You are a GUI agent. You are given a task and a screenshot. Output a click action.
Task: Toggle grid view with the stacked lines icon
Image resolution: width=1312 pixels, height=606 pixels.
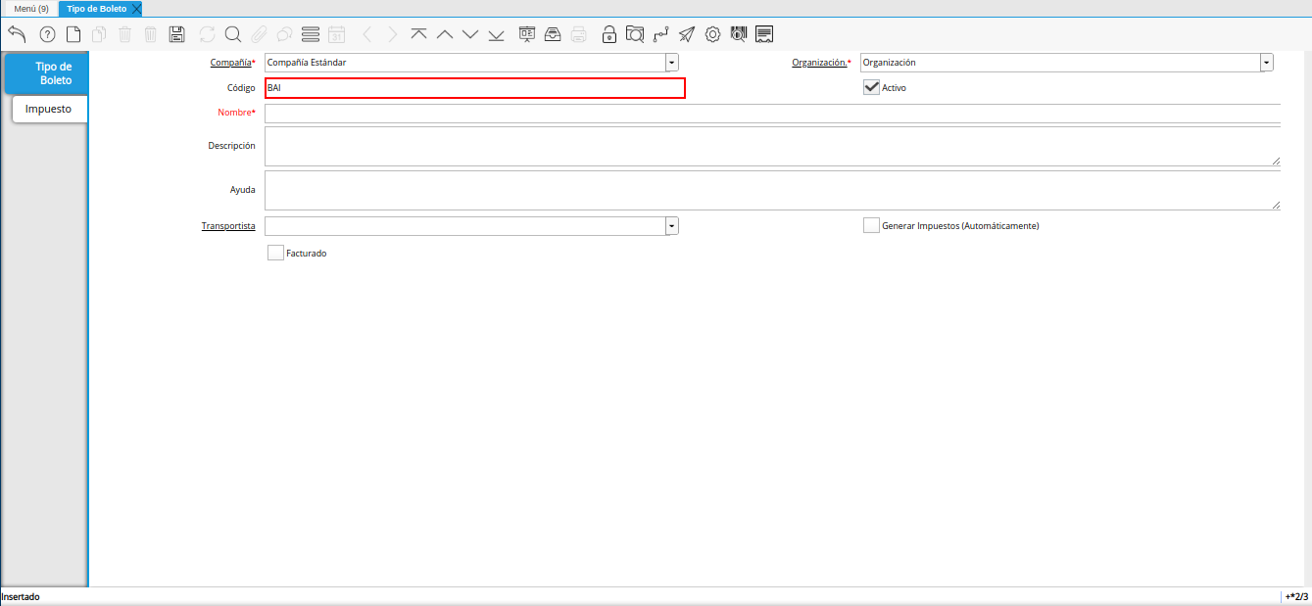[x=311, y=34]
